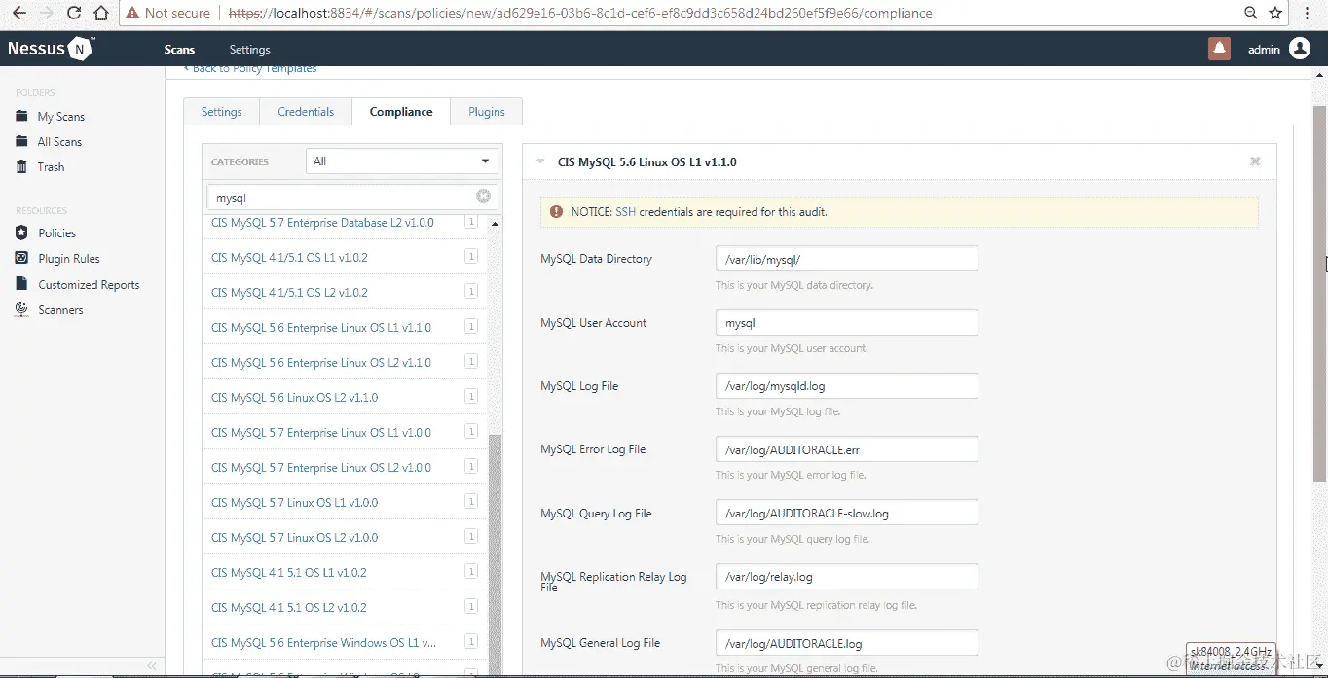Open the admin user avatar icon
The height and width of the screenshot is (678, 1328).
click(x=1300, y=49)
